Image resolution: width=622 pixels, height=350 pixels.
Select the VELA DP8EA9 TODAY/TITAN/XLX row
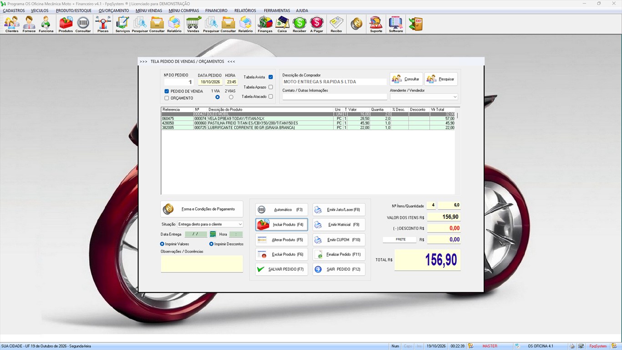click(x=308, y=118)
